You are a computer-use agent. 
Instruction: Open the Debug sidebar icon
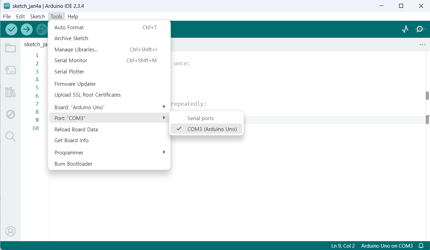coord(11,114)
